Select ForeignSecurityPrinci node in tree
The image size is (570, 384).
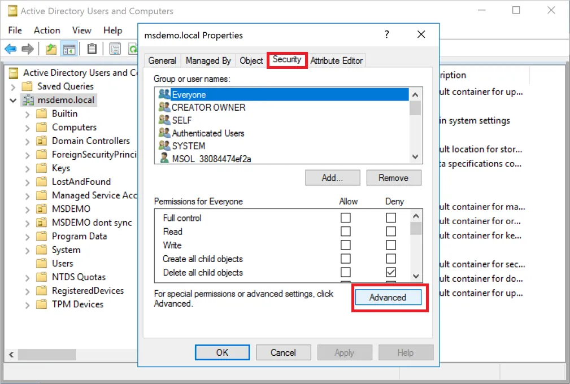(x=94, y=154)
